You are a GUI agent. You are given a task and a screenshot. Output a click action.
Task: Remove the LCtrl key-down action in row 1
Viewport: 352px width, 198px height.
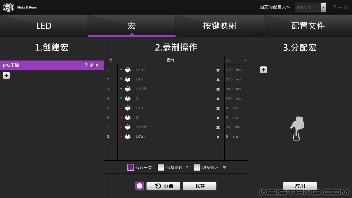(x=218, y=70)
